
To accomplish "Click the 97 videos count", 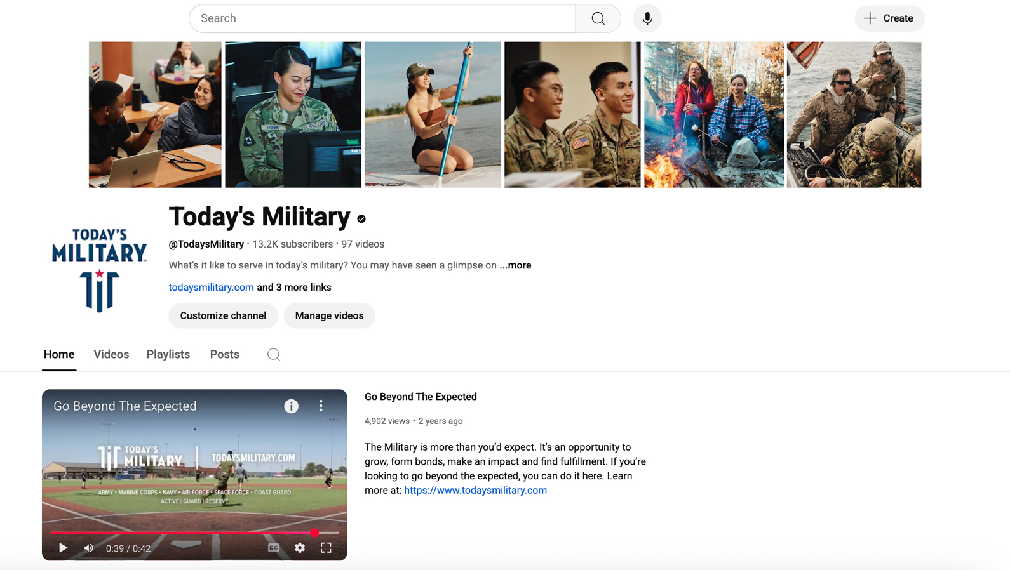I will [x=363, y=244].
